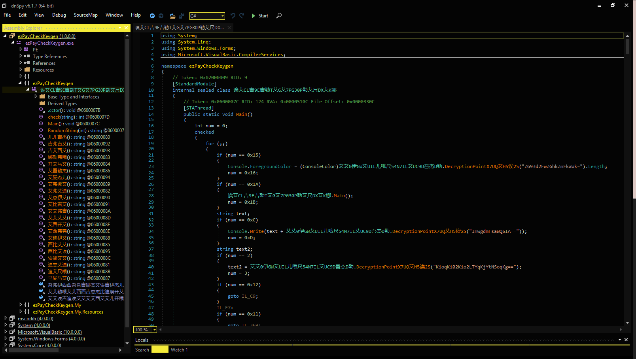Click the ezPayCheckKeygen assembly icon
636x359 pixels.
coord(12,36)
